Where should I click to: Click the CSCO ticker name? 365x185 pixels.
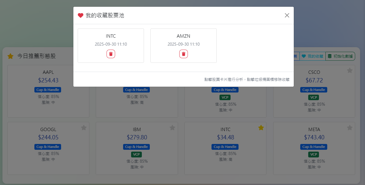[314, 72]
